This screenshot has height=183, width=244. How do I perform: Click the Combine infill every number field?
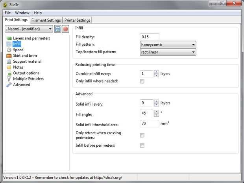(x=147, y=74)
